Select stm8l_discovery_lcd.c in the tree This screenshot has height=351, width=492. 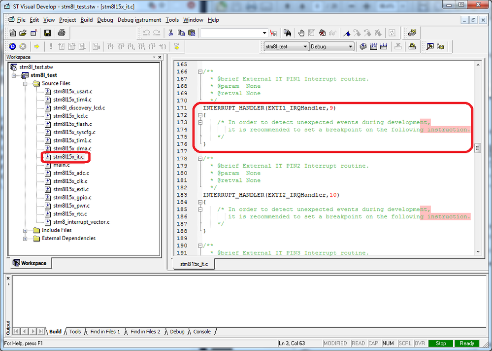tap(79, 107)
